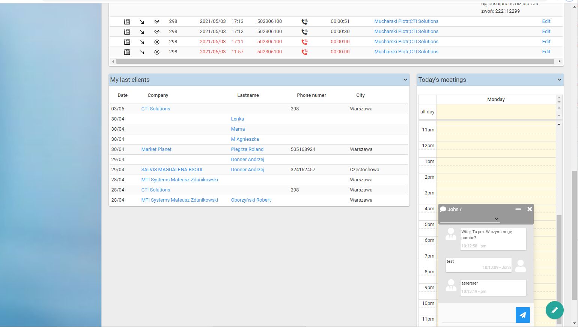The width and height of the screenshot is (578, 327).
Task: Click the 'test' chat message bubble
Action: (x=479, y=265)
